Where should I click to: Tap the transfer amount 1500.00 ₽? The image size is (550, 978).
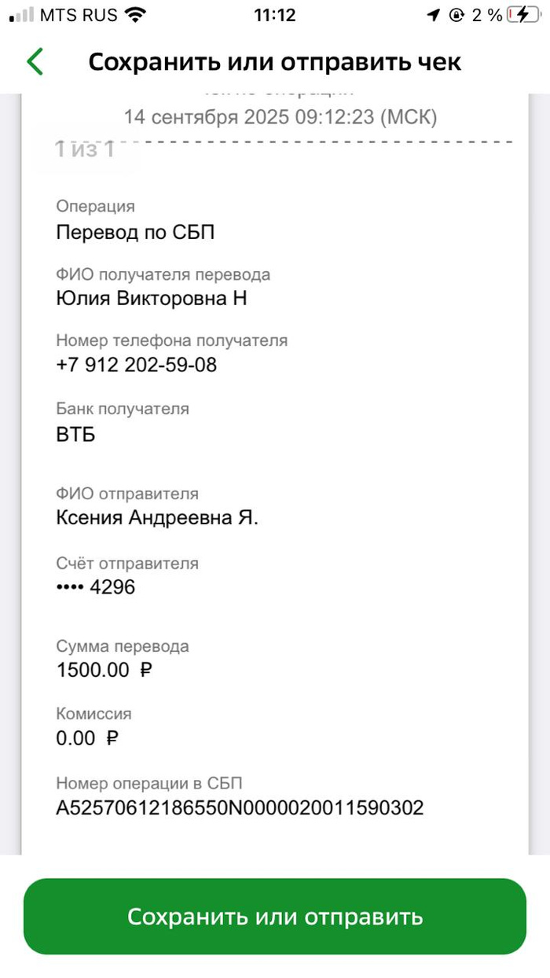(104, 671)
